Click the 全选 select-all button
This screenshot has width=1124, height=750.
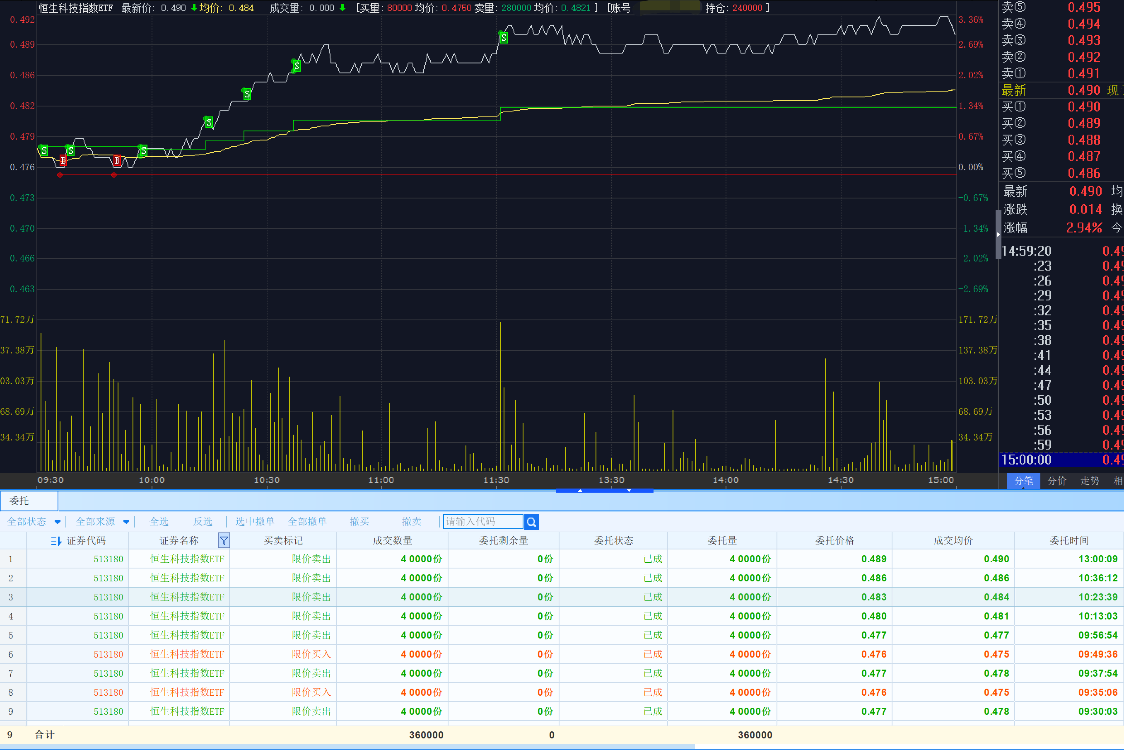159,522
